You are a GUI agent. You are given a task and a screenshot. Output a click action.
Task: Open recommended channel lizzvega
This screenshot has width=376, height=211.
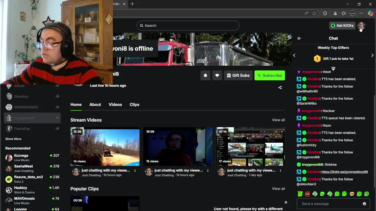coord(32,158)
